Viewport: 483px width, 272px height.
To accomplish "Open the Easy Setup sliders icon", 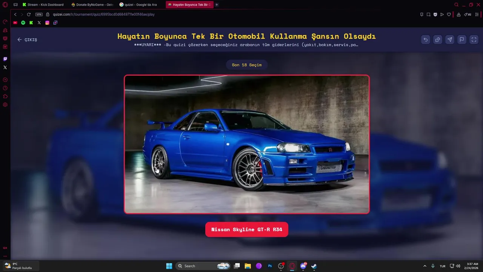I will tap(477, 14).
